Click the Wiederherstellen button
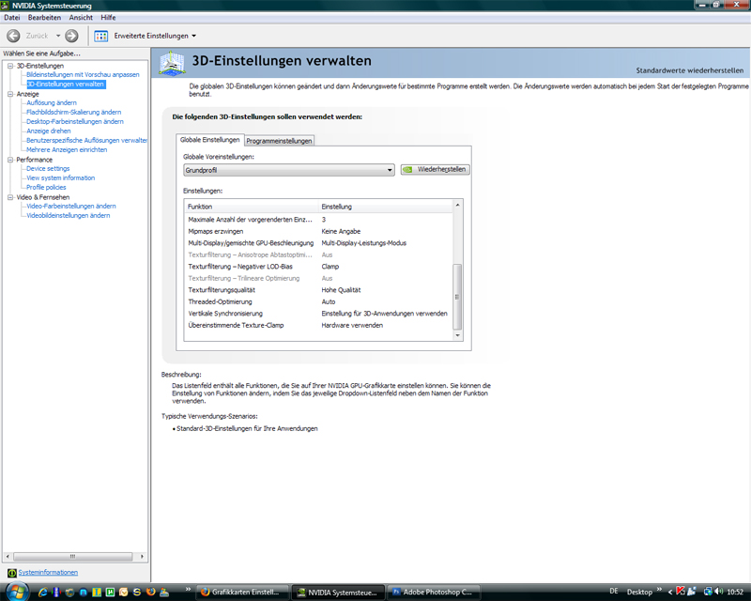This screenshot has width=751, height=601. 436,170
